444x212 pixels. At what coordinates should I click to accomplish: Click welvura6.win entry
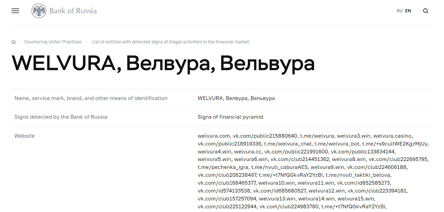tap(251, 159)
